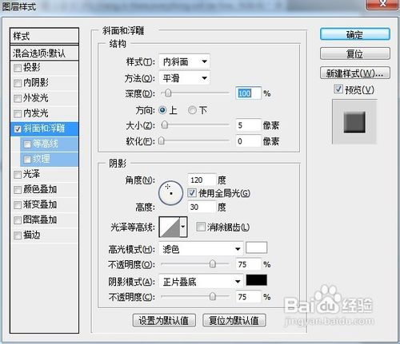Open the 样式 style dropdown 内斜面
Image resolution: width=400 pixels, height=344 pixels.
pos(184,61)
